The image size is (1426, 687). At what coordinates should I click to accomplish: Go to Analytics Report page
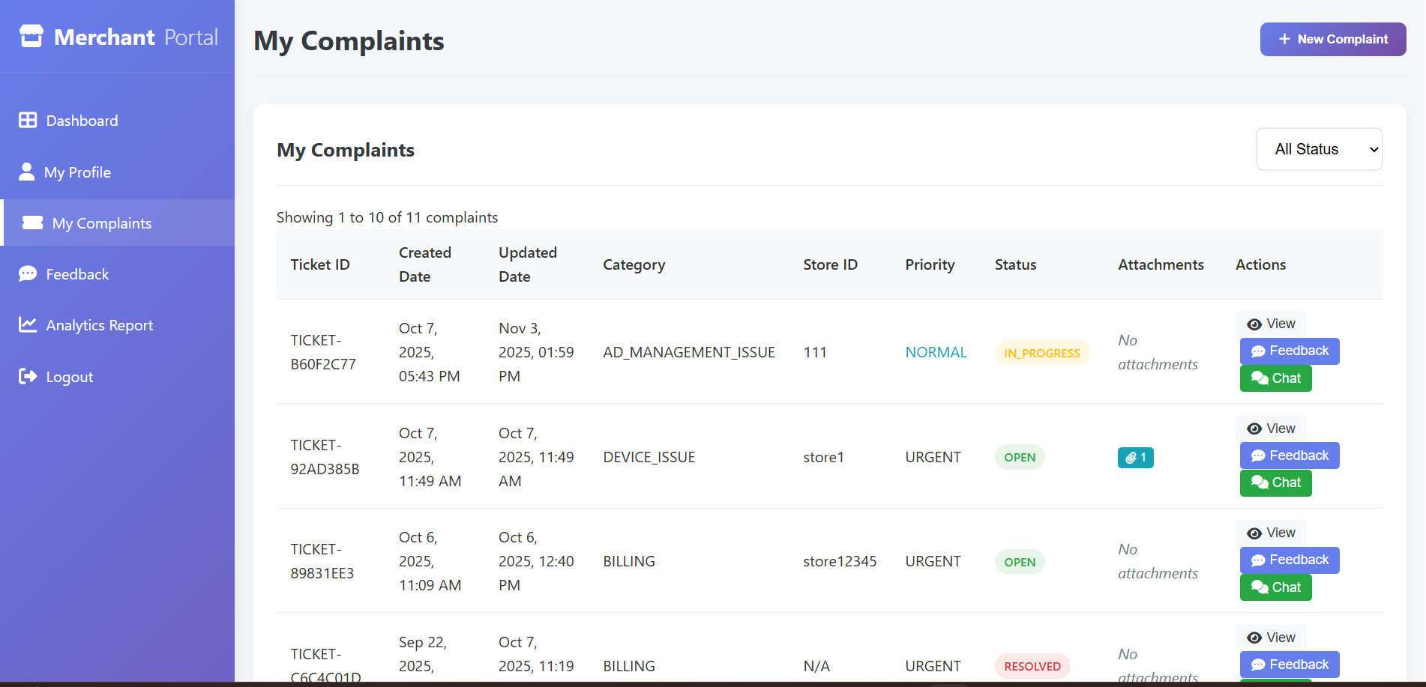click(99, 325)
